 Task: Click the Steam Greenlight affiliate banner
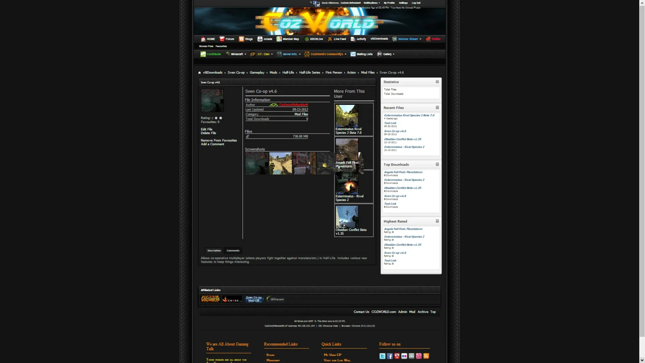(276, 299)
